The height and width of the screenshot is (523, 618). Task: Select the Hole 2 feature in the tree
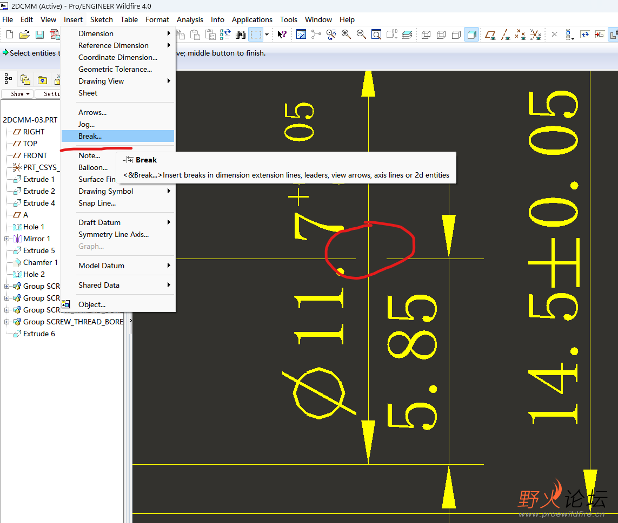pyautogui.click(x=34, y=274)
